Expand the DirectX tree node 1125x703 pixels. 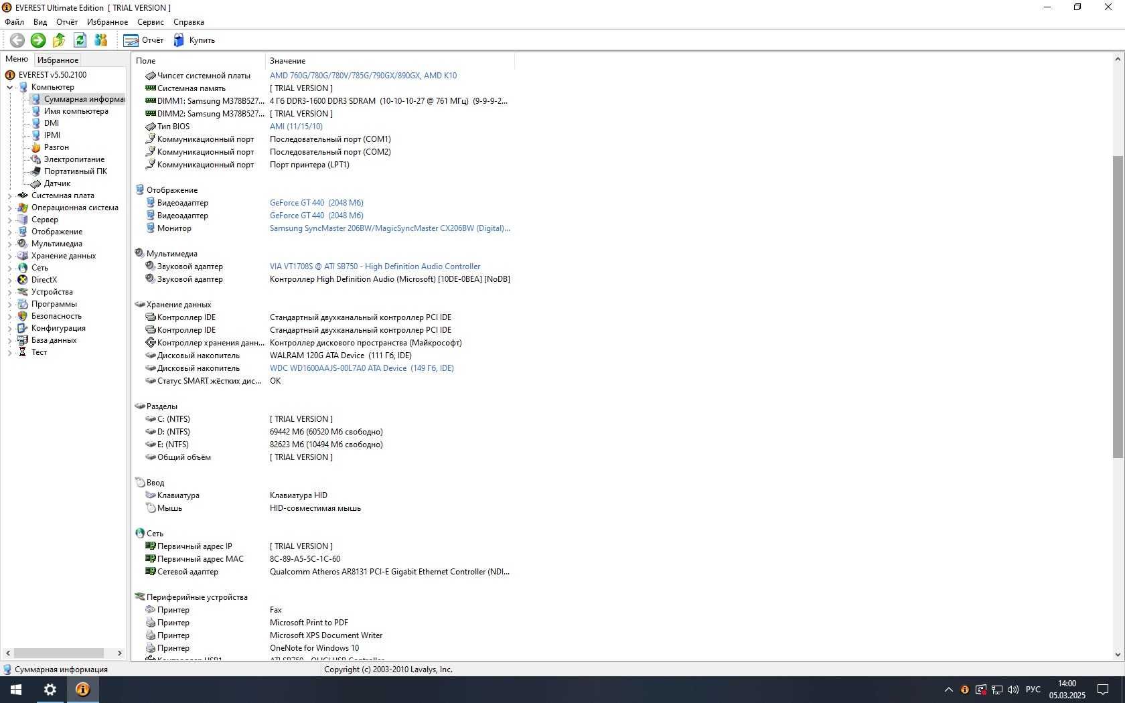10,280
